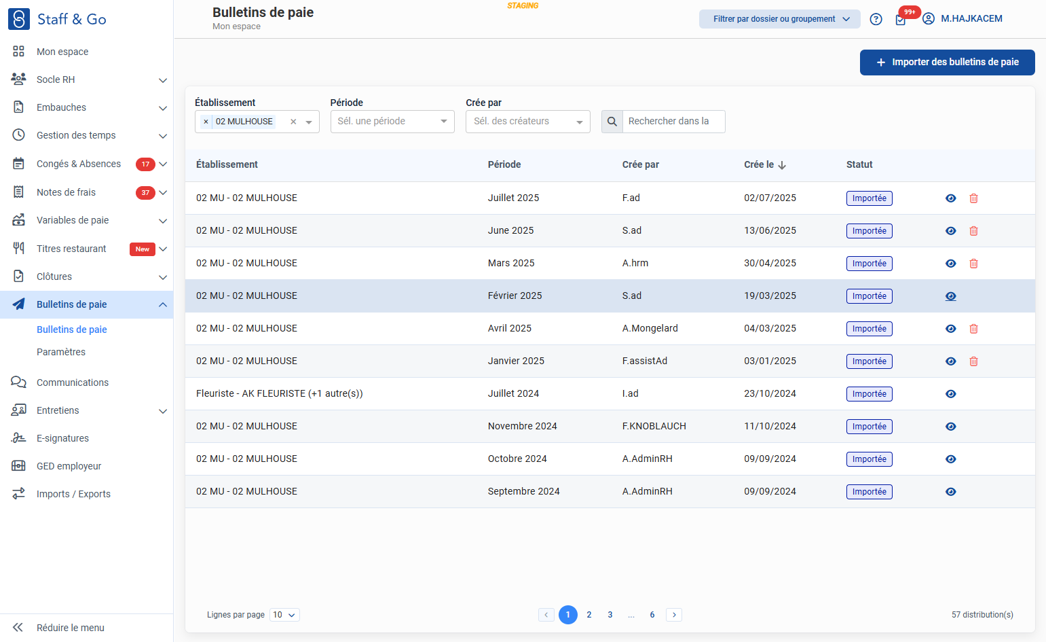View the Juillet 2024 Fleuriste eye icon

pyautogui.click(x=951, y=394)
